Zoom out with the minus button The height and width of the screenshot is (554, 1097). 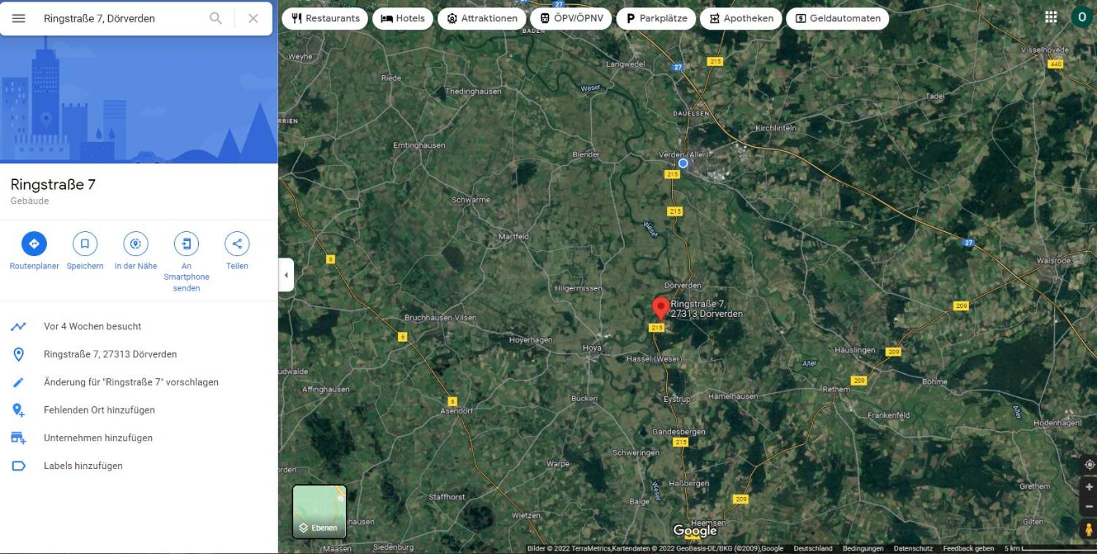[x=1089, y=506]
